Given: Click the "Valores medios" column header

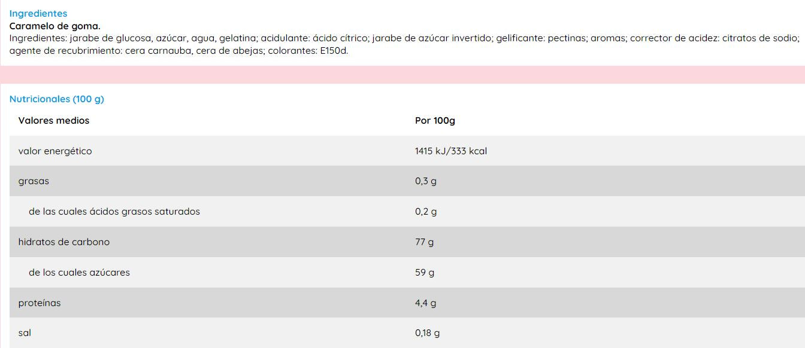Looking at the screenshot, I should (x=54, y=121).
